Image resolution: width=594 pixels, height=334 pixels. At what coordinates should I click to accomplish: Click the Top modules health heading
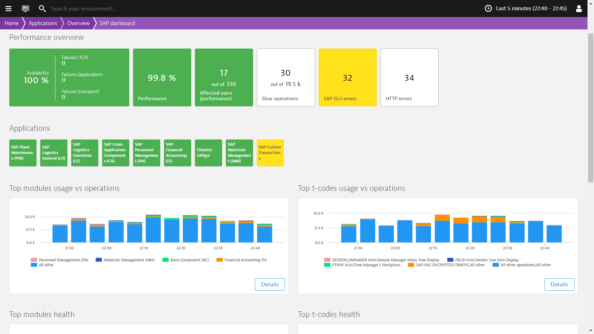[42, 314]
